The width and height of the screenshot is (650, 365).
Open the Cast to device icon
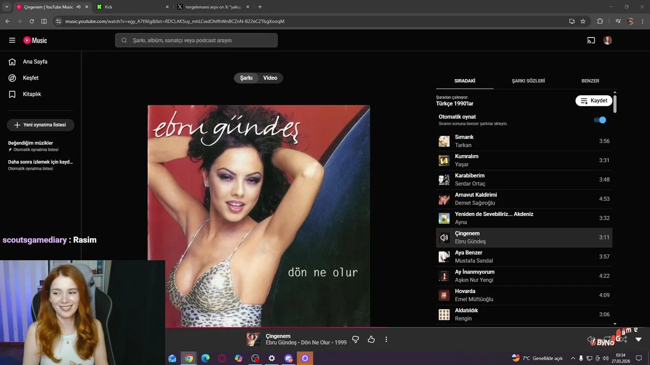tap(591, 41)
